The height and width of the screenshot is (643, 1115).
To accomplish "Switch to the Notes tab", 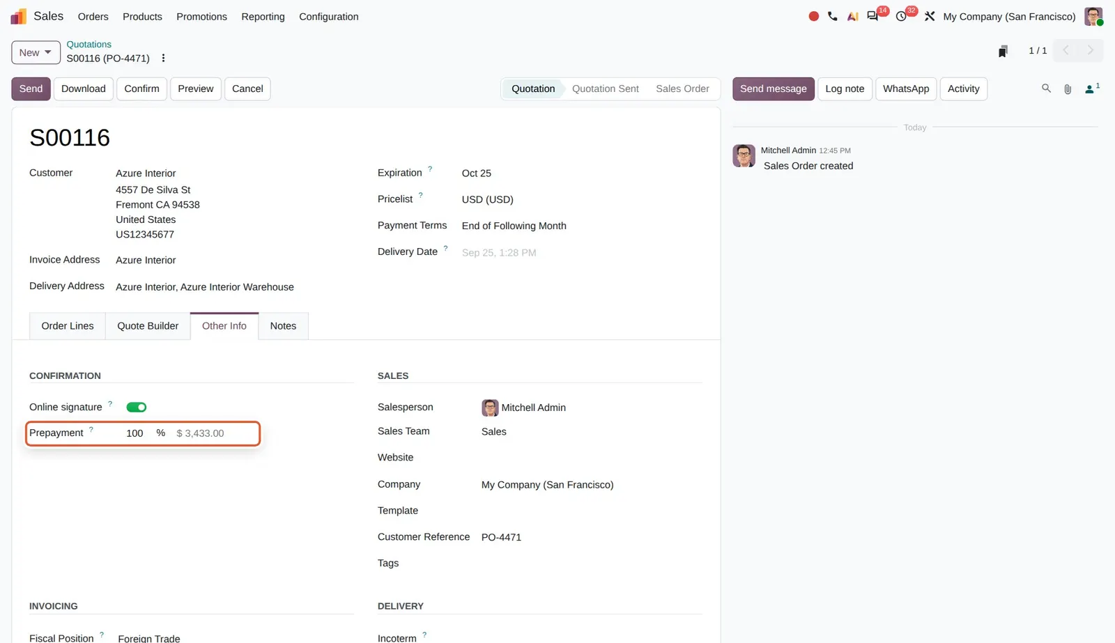I will 283,326.
